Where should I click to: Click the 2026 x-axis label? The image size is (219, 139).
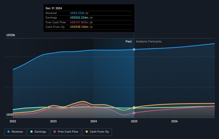174,121
